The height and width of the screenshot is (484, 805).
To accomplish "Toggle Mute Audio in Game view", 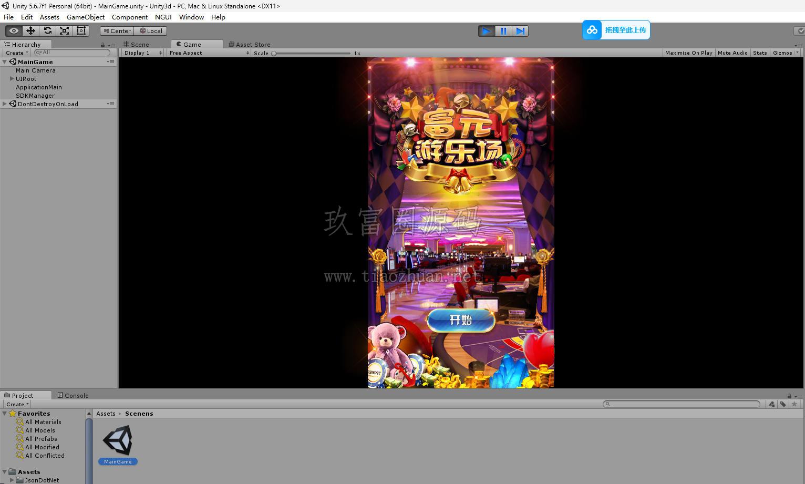I will (732, 53).
